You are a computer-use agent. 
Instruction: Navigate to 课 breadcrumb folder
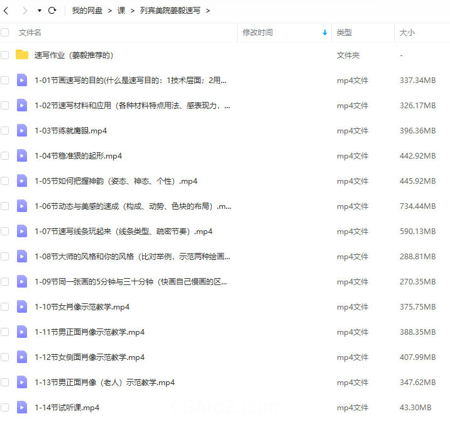pyautogui.click(x=121, y=11)
